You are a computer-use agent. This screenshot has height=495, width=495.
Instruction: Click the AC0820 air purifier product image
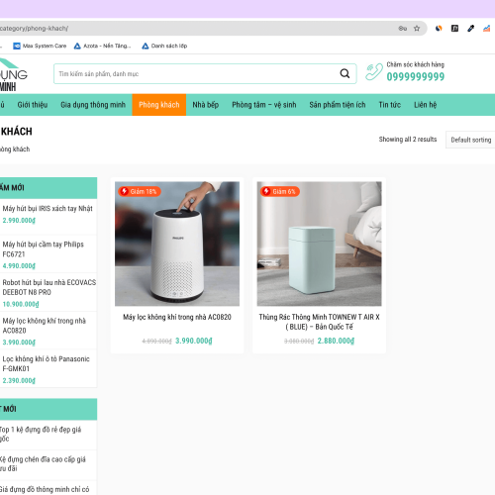177,244
